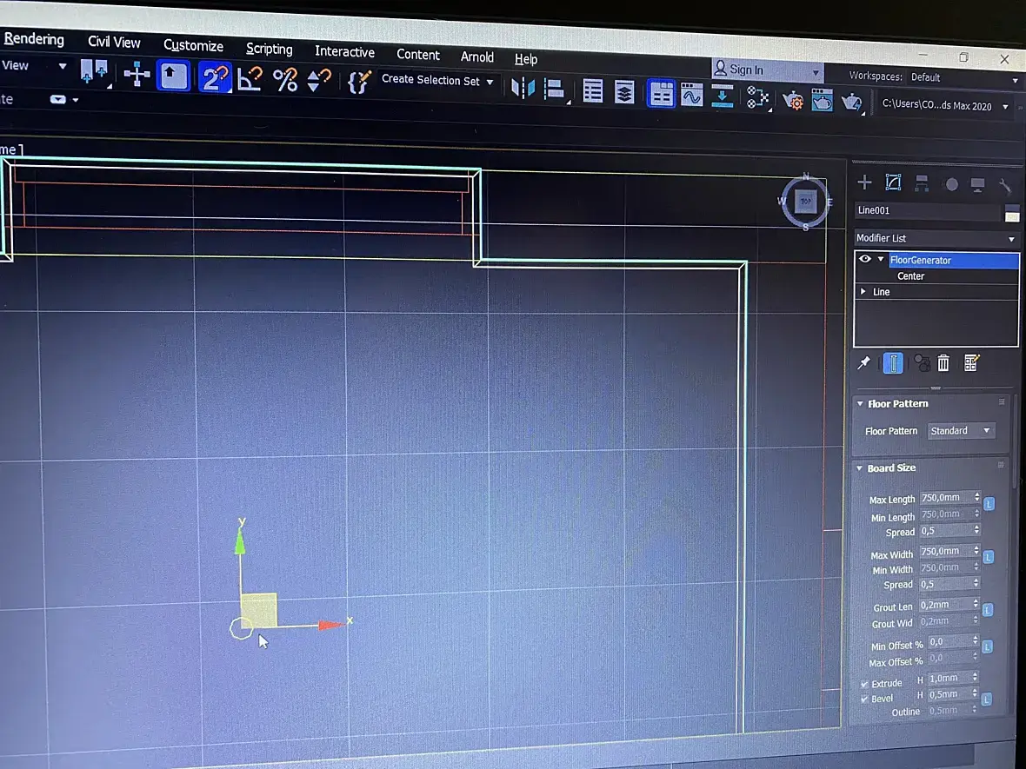Screen dimensions: 1026x769
Task: Toggle 2D Snaps button
Action: 215,78
